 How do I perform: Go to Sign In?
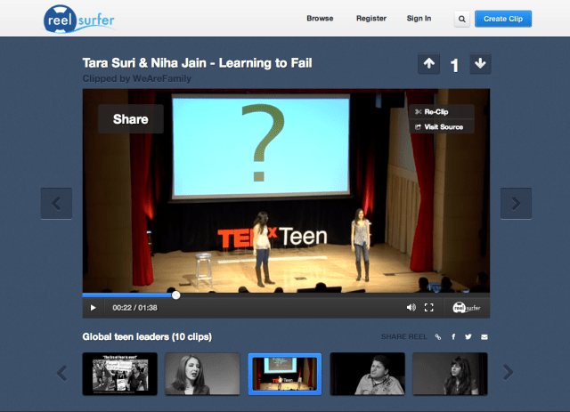point(419,19)
